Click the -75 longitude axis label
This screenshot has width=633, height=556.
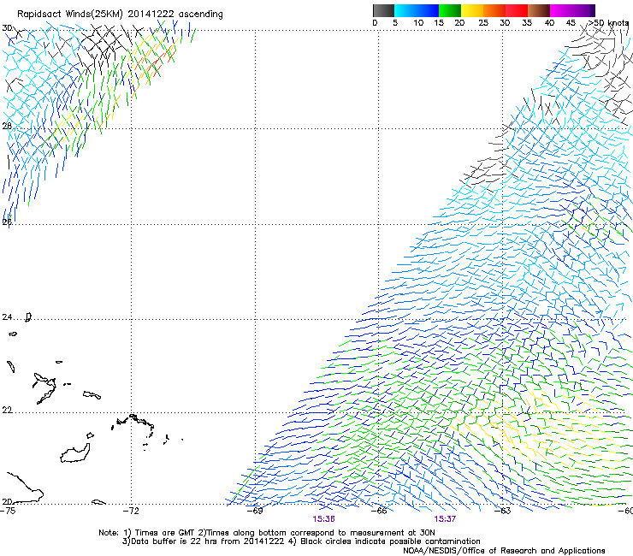coord(8,511)
